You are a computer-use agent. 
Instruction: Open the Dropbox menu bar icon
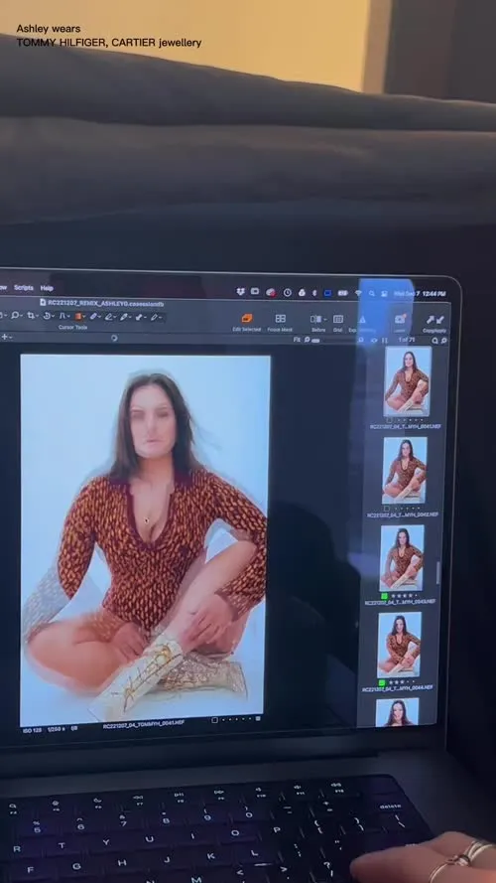241,291
